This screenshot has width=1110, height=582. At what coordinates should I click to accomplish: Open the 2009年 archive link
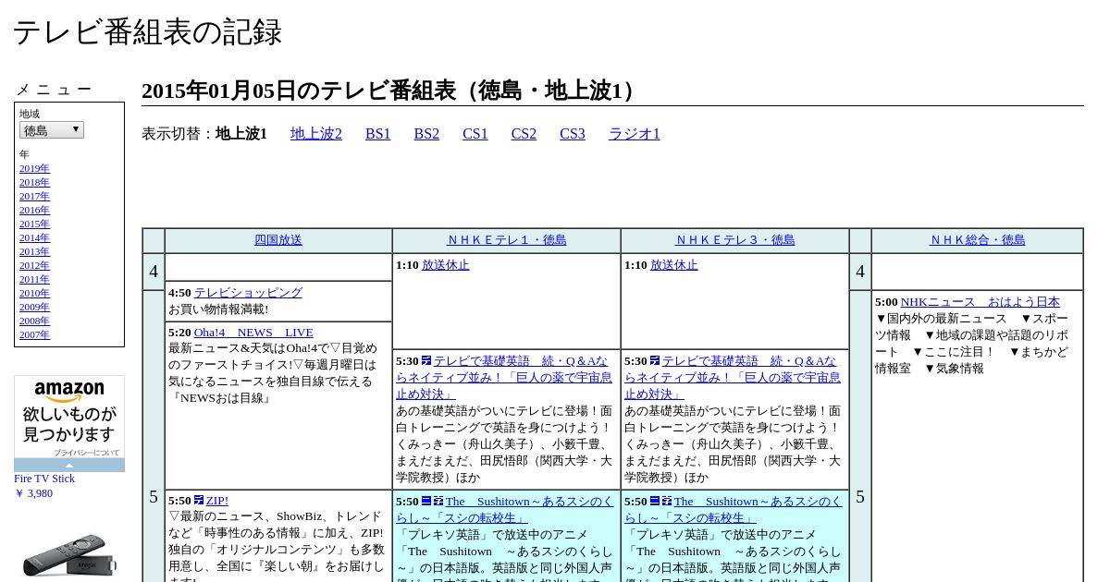34,307
